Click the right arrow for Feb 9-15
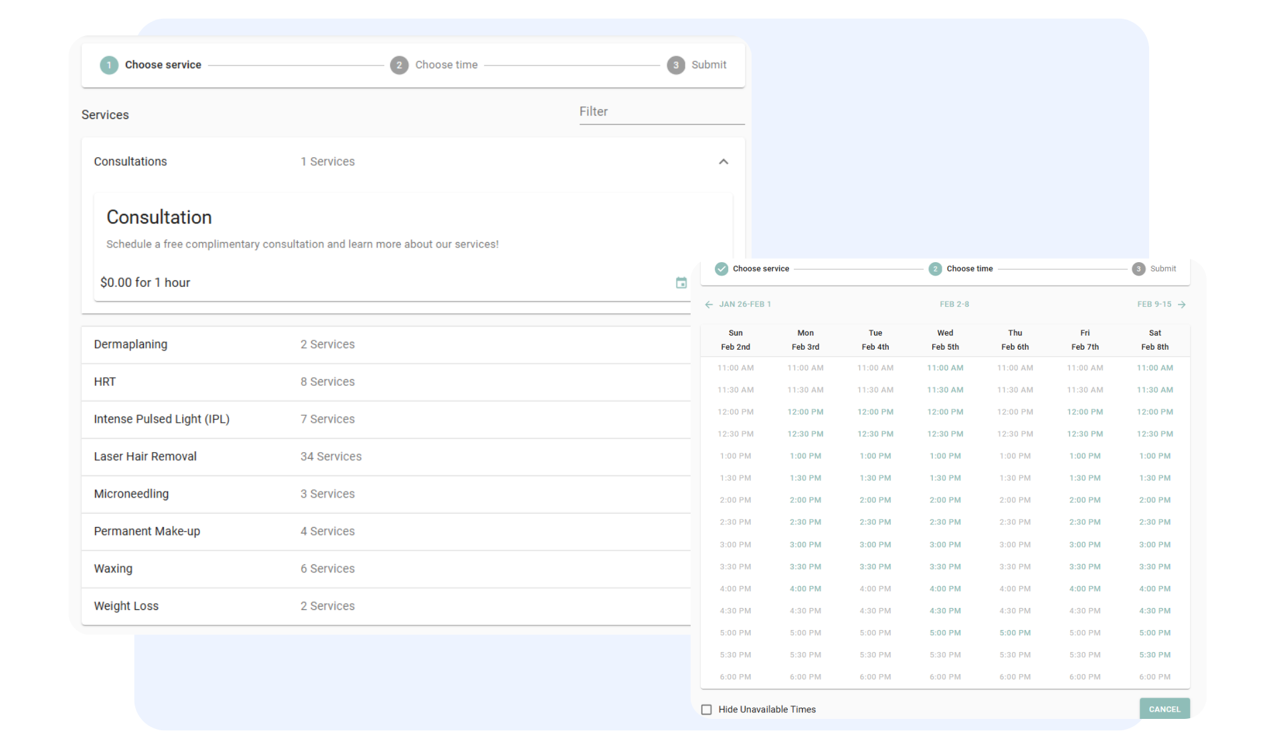 coord(1182,304)
